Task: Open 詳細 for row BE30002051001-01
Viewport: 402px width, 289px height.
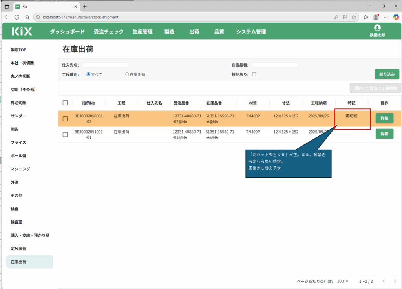Action: click(x=384, y=134)
